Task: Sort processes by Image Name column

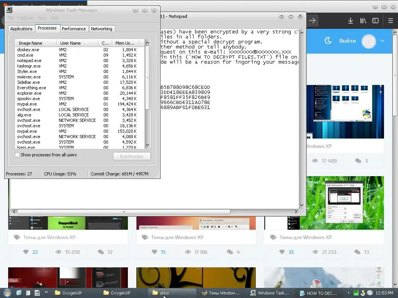Action: pos(36,43)
